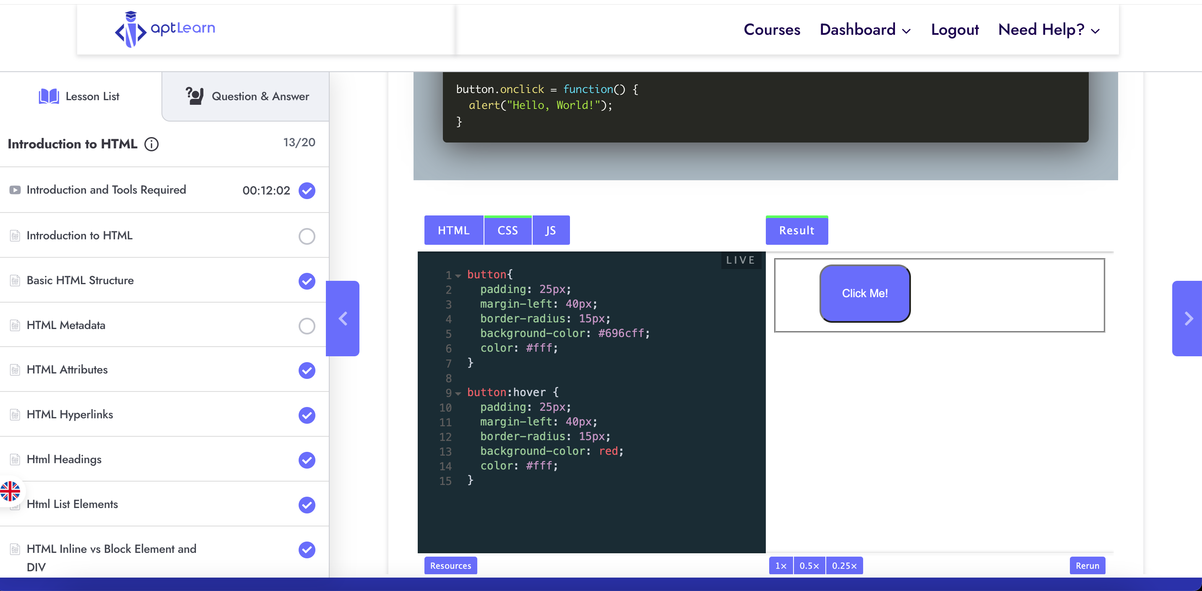This screenshot has width=1202, height=591.
Task: Go to next lesson with right arrow
Action: coord(1188,318)
